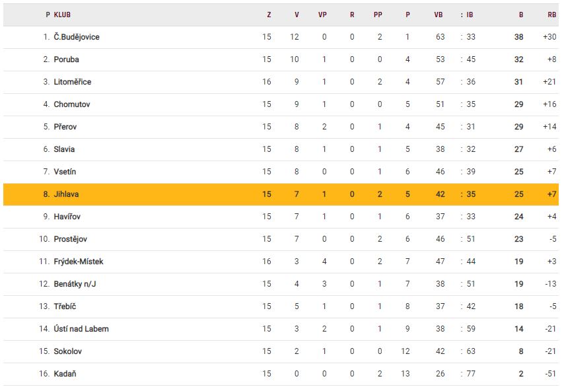
Task: Open the Slavia team link
Action: [64, 149]
